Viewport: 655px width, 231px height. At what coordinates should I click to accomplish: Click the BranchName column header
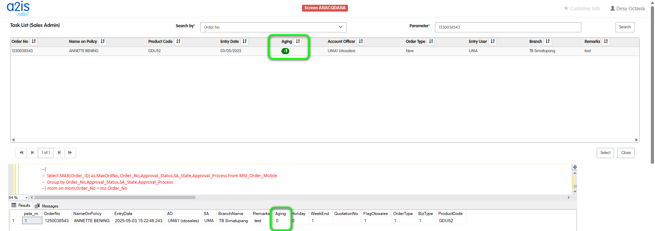point(234,214)
